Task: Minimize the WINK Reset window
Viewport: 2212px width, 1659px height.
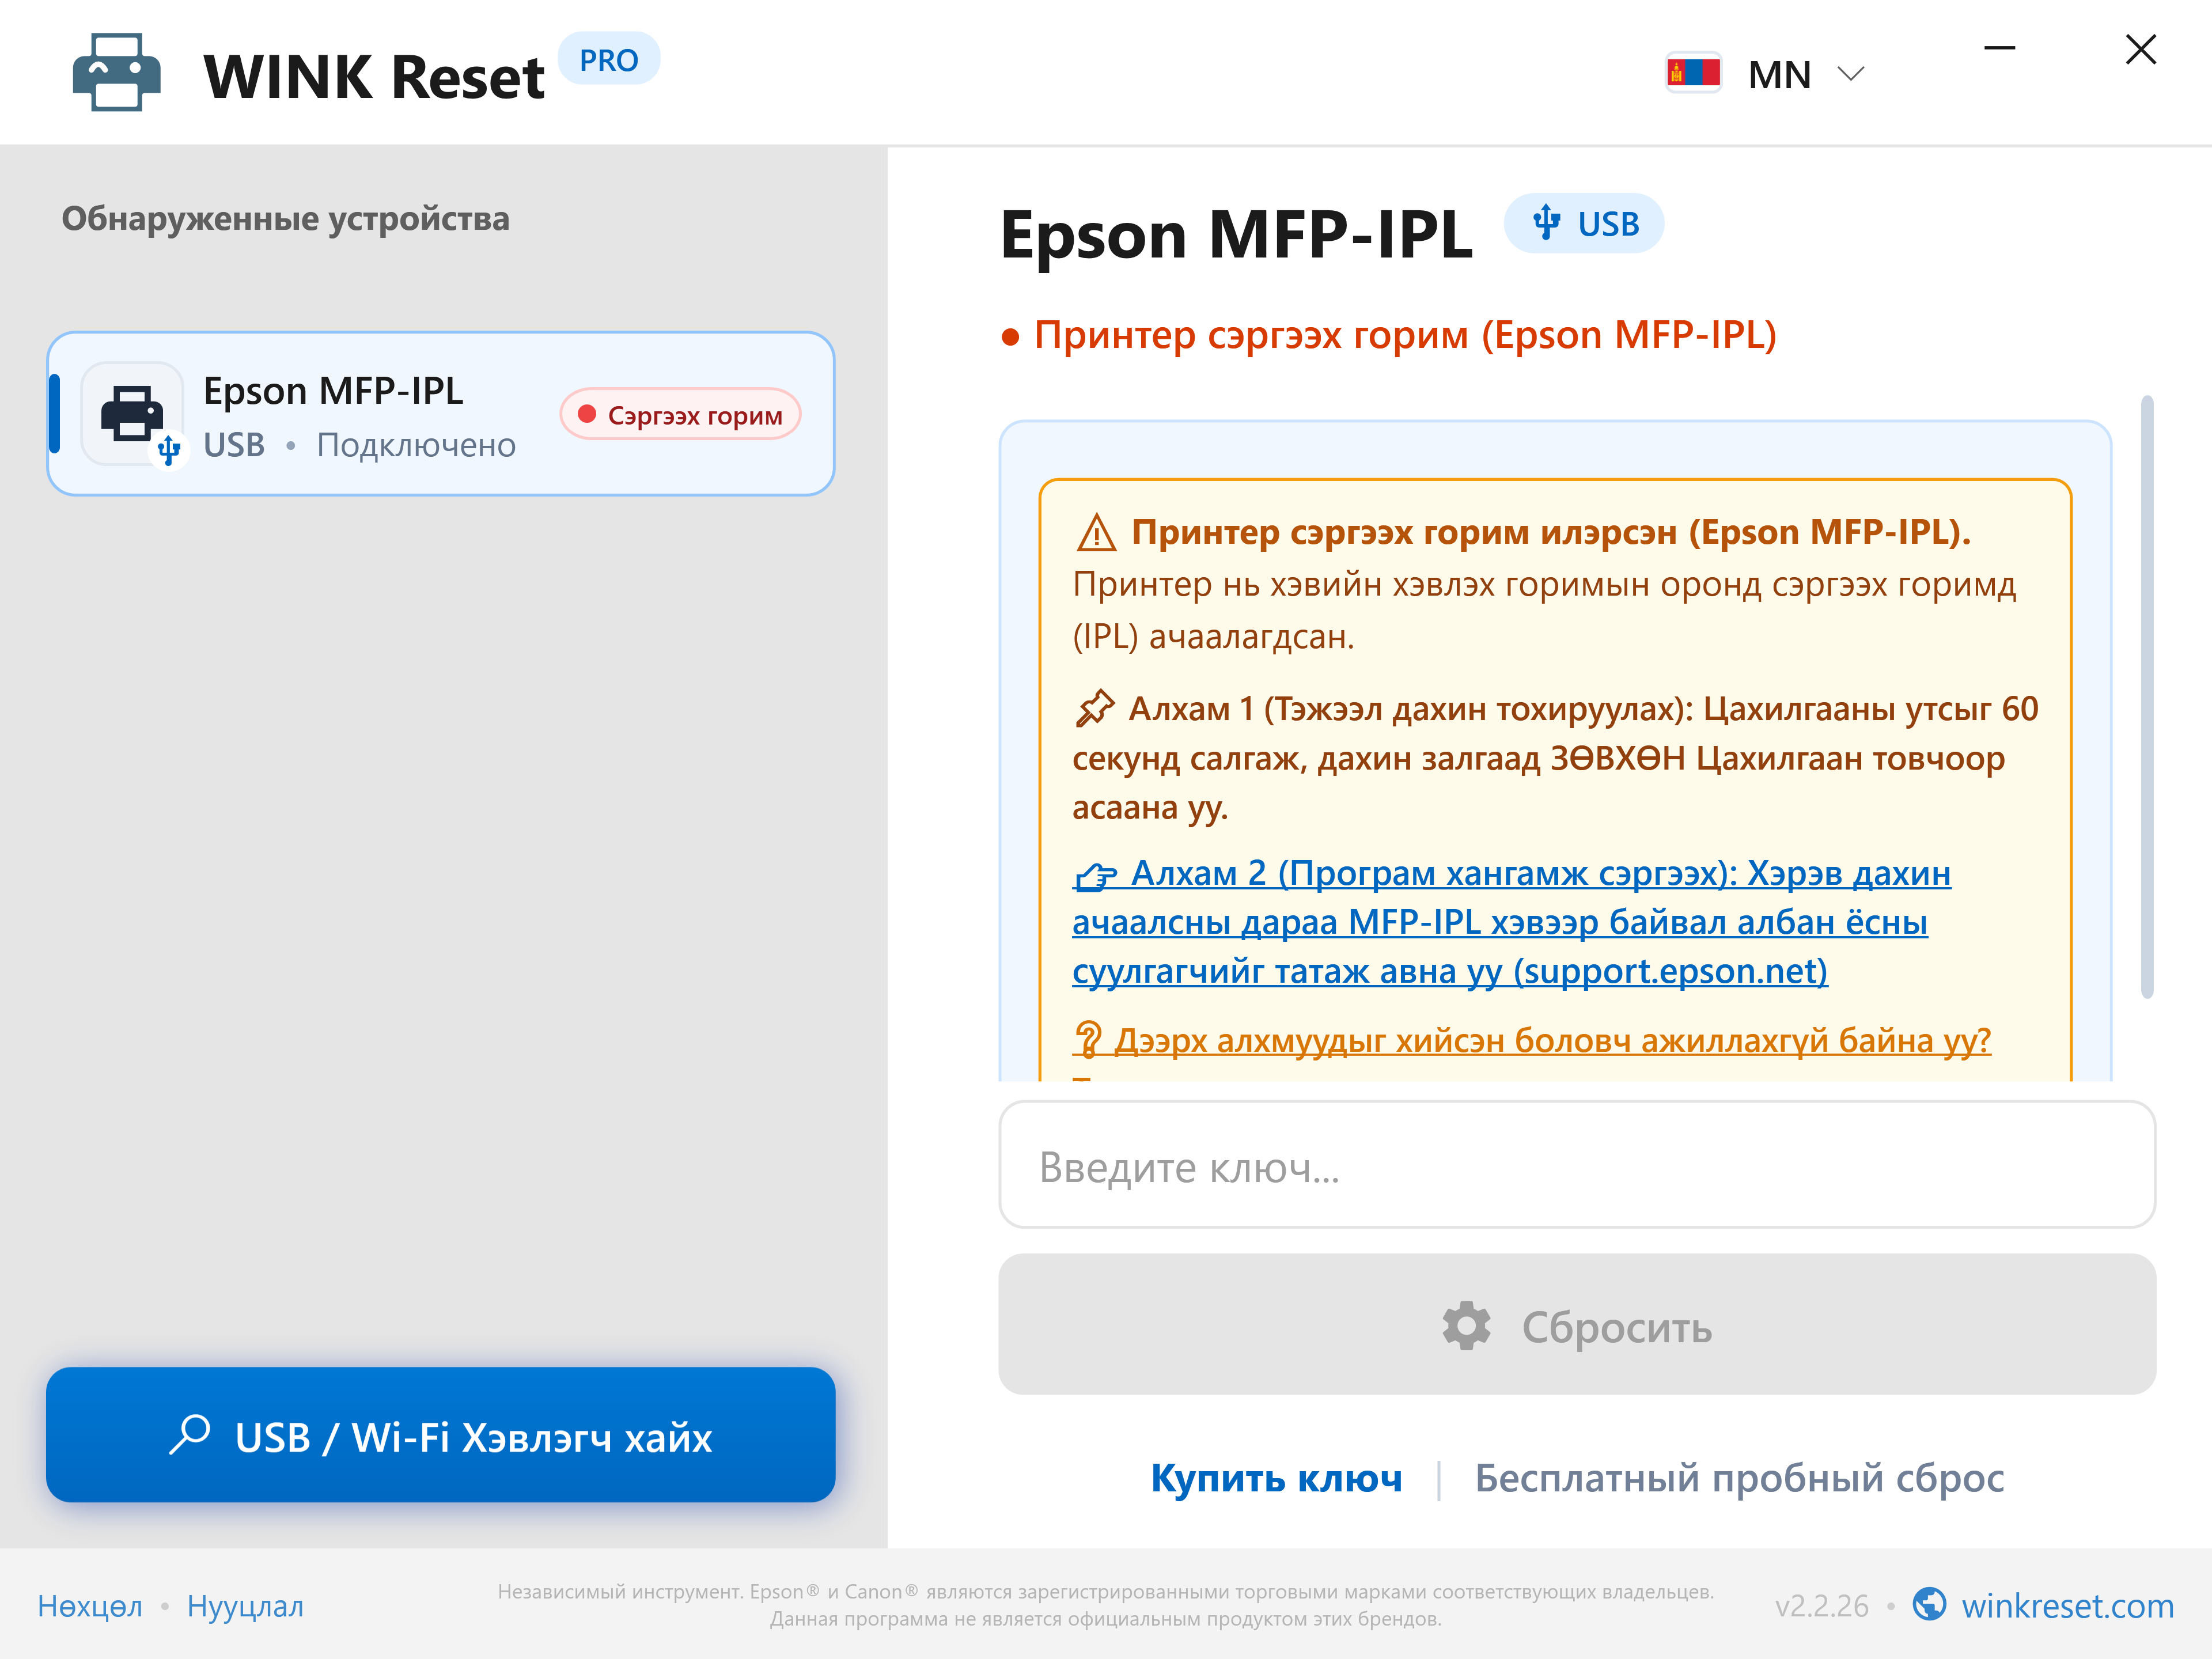Action: tap(1999, 48)
